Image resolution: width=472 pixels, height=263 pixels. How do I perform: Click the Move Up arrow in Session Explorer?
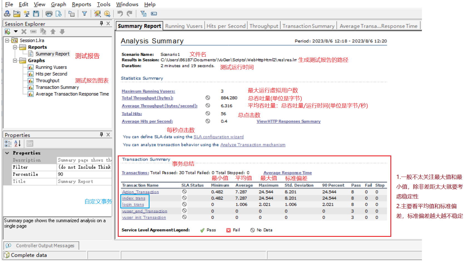[x=53, y=32]
